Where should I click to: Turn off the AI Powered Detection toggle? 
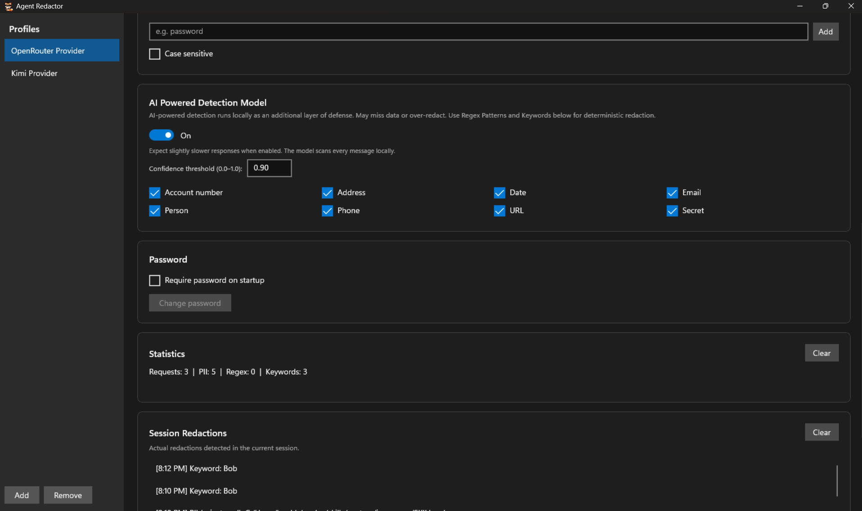click(x=162, y=135)
